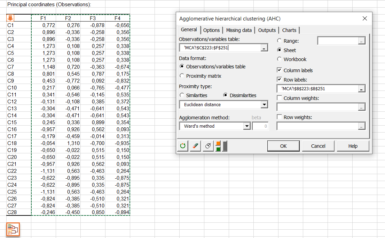Image resolution: width=385 pixels, height=238 pixels.
Task: Open the Missing data tab
Action: 239,30
